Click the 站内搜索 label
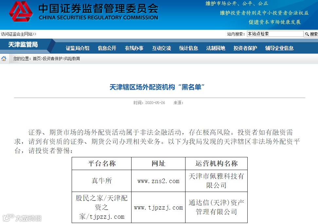The width and height of the screenshot is (318, 224). coord(236,34)
